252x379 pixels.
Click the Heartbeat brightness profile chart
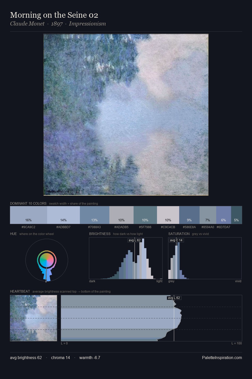tap(151, 318)
